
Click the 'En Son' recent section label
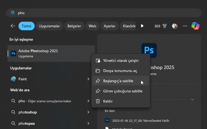click(x=110, y=111)
